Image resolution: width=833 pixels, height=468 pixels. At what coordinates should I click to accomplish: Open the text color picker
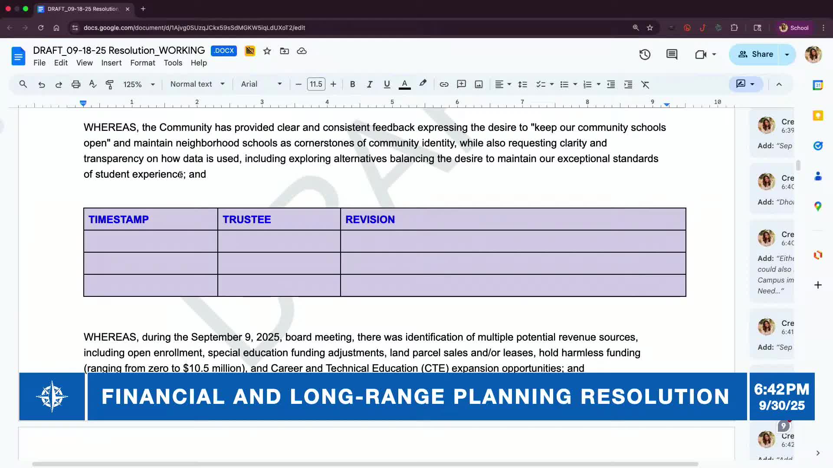click(x=404, y=84)
